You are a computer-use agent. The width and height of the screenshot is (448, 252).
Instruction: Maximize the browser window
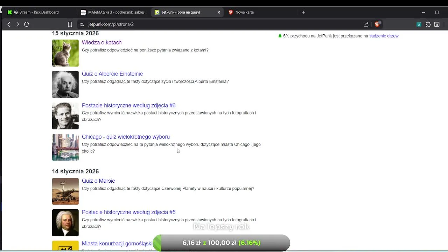click(437, 12)
